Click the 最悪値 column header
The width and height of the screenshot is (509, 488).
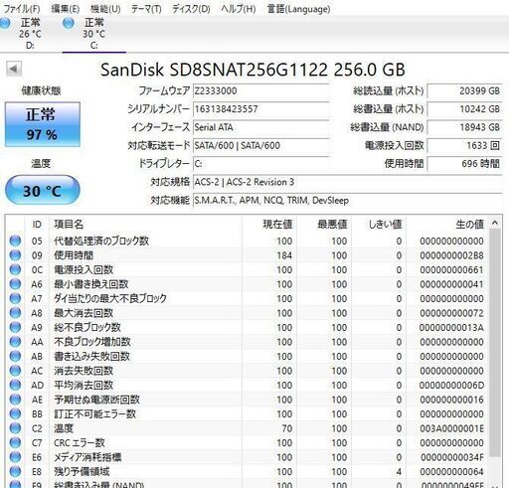click(324, 225)
